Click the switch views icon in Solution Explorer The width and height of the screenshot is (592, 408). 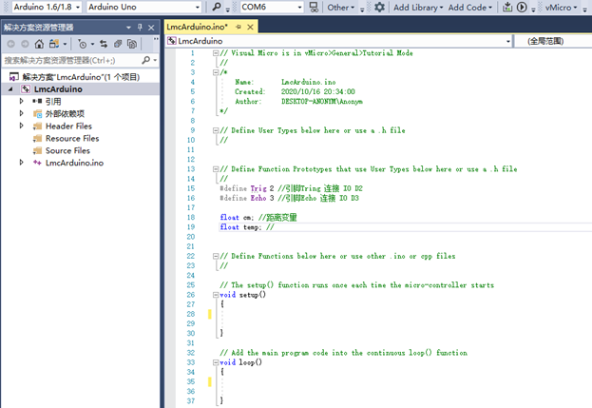[54, 44]
